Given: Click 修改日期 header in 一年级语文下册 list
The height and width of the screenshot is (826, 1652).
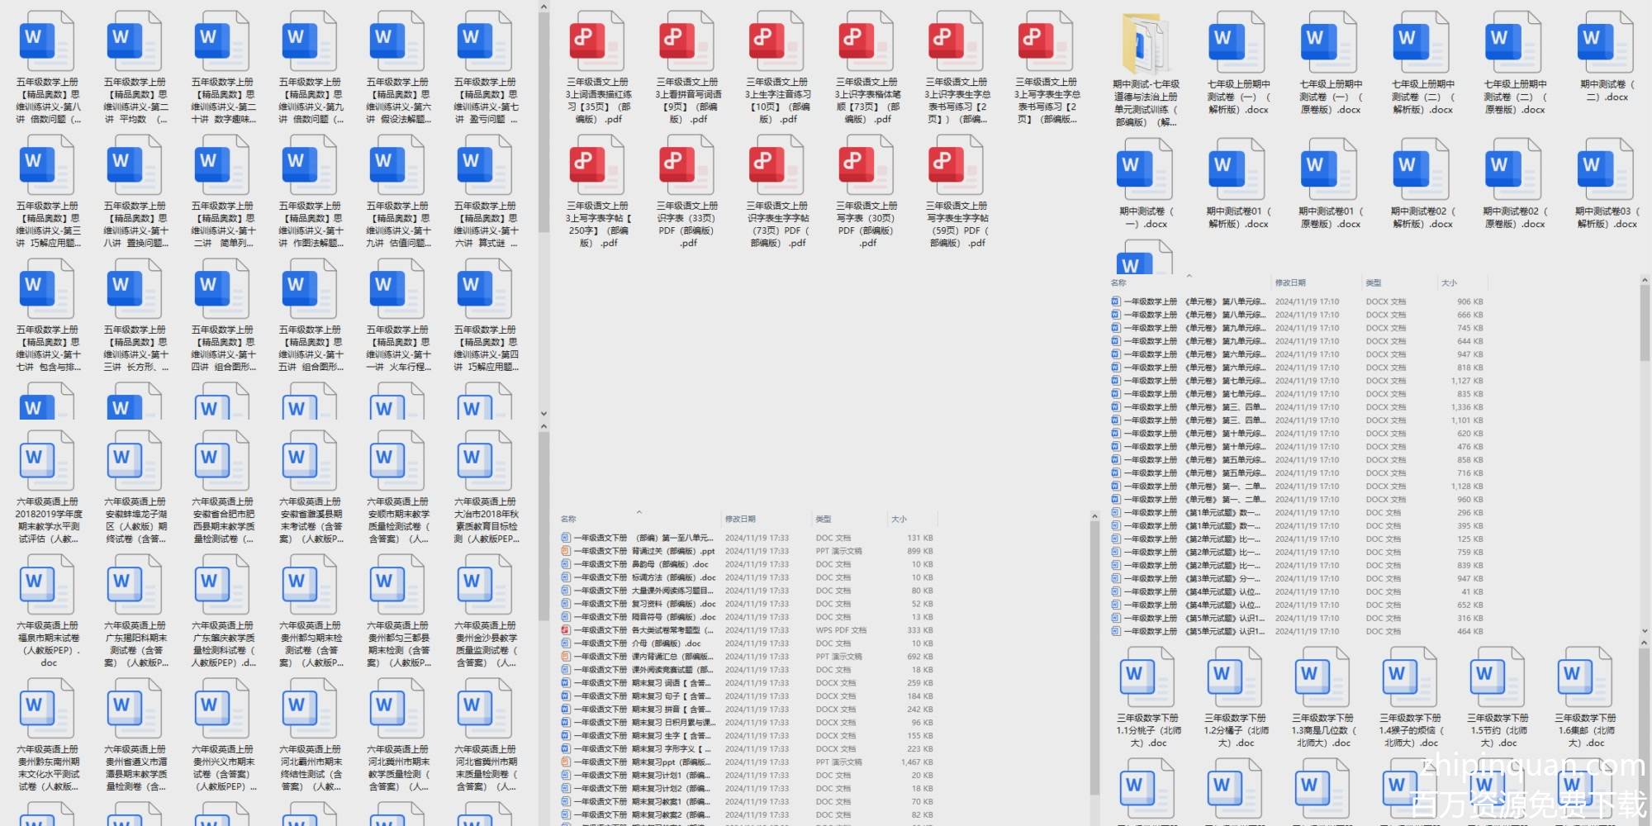Looking at the screenshot, I should 740,519.
